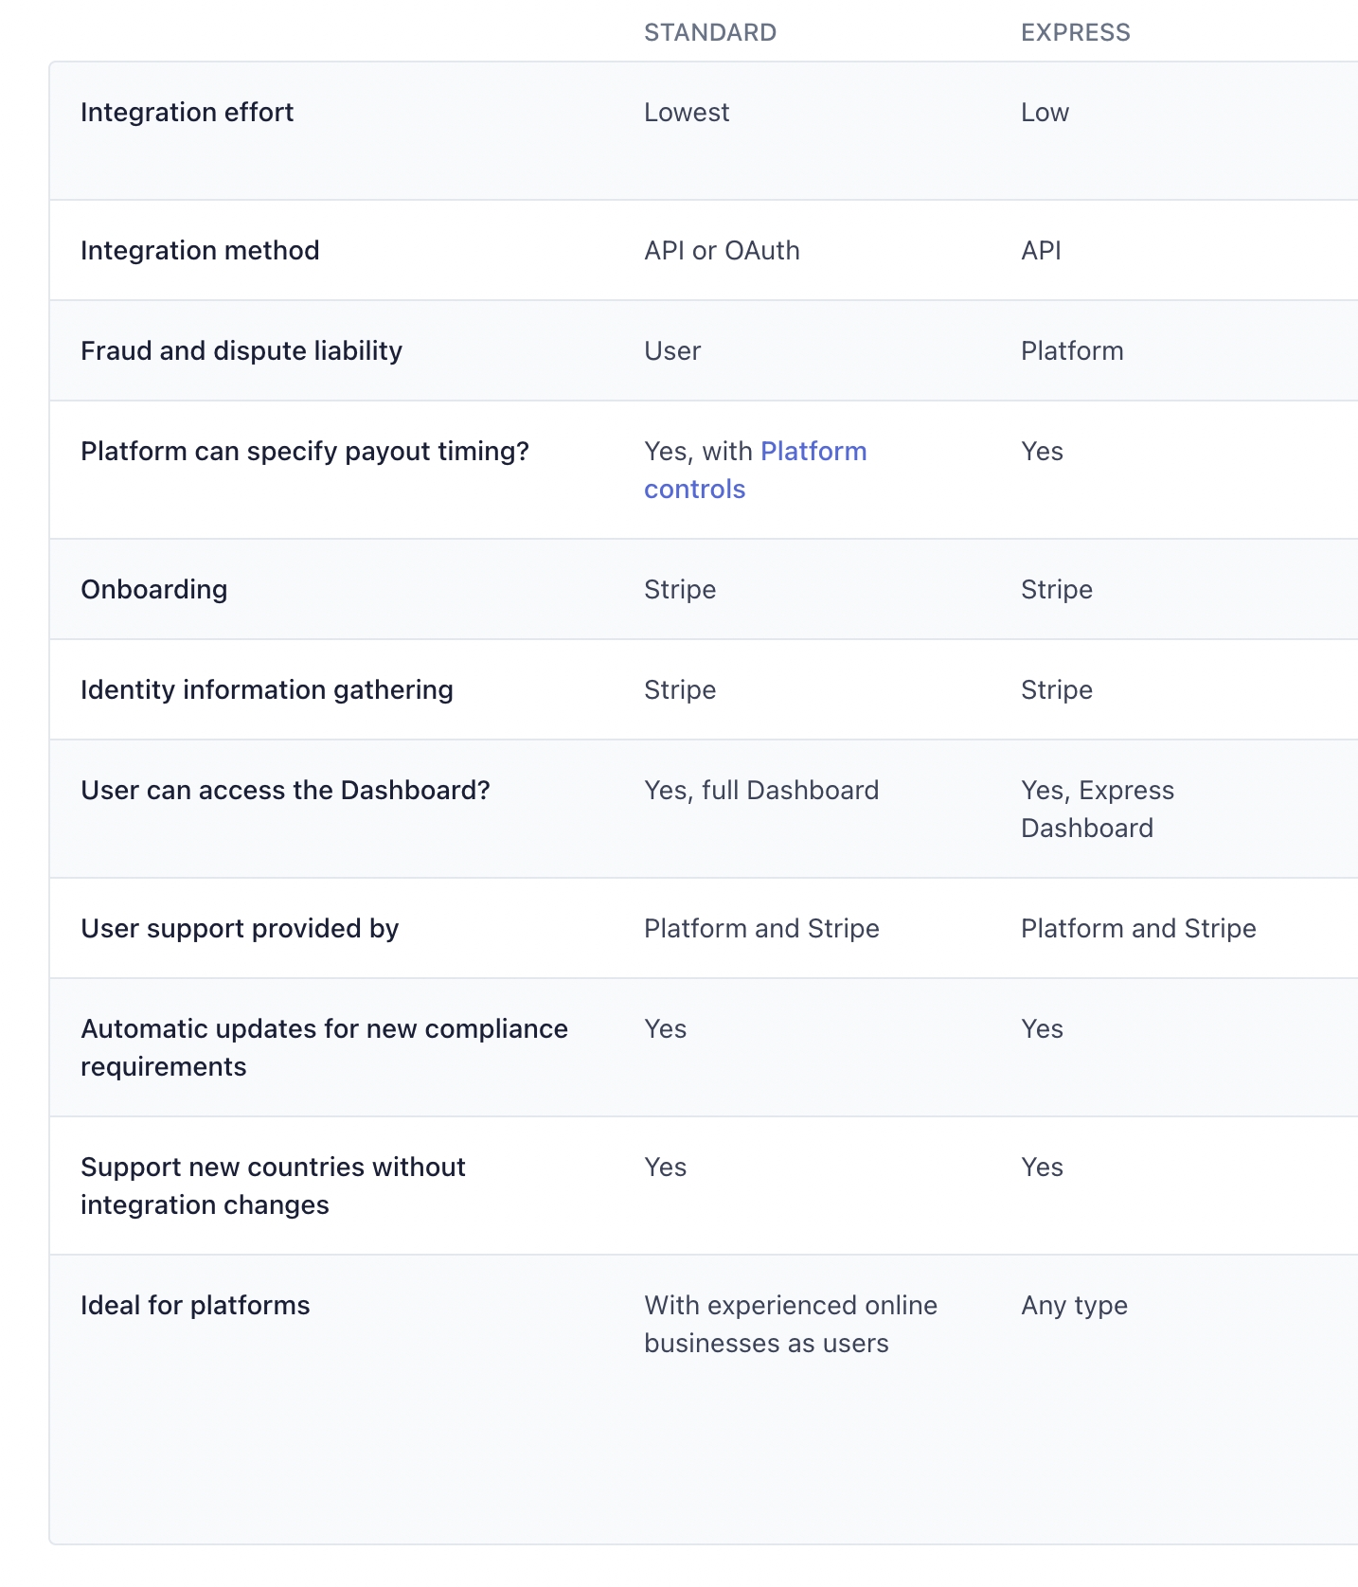Click the "Integration method" row label
This screenshot has height=1587, width=1358.
tap(200, 251)
